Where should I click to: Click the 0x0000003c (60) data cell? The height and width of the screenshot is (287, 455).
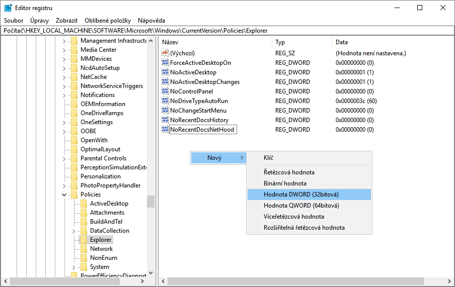coord(356,101)
